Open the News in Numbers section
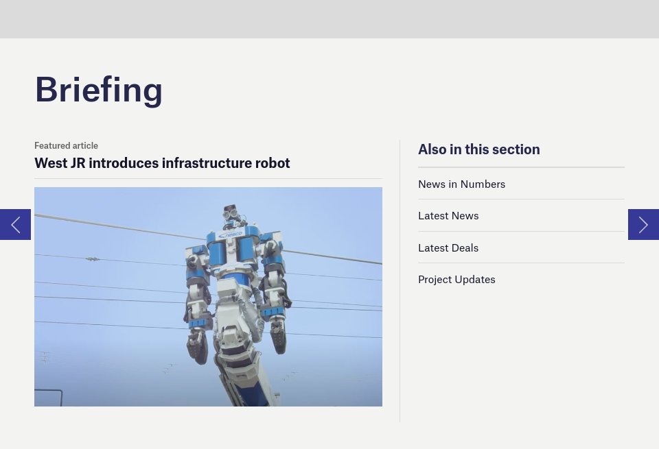659x449 pixels. pyautogui.click(x=461, y=183)
